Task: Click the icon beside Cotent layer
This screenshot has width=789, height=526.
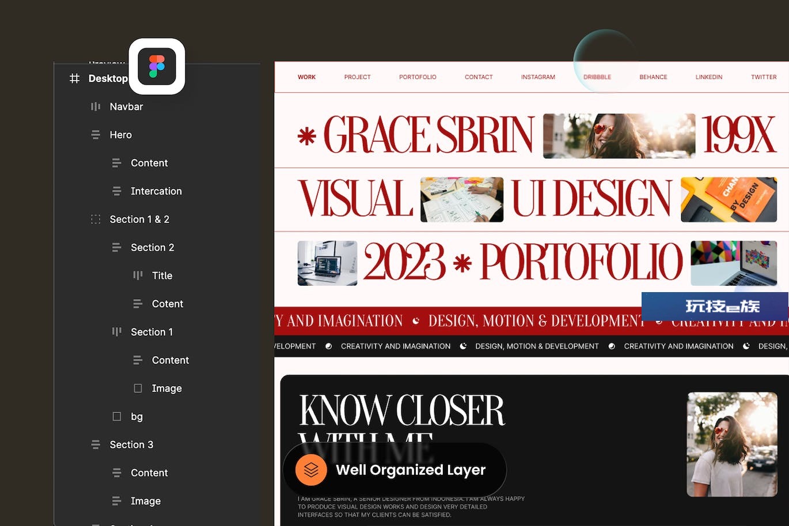Action: pyautogui.click(x=138, y=304)
